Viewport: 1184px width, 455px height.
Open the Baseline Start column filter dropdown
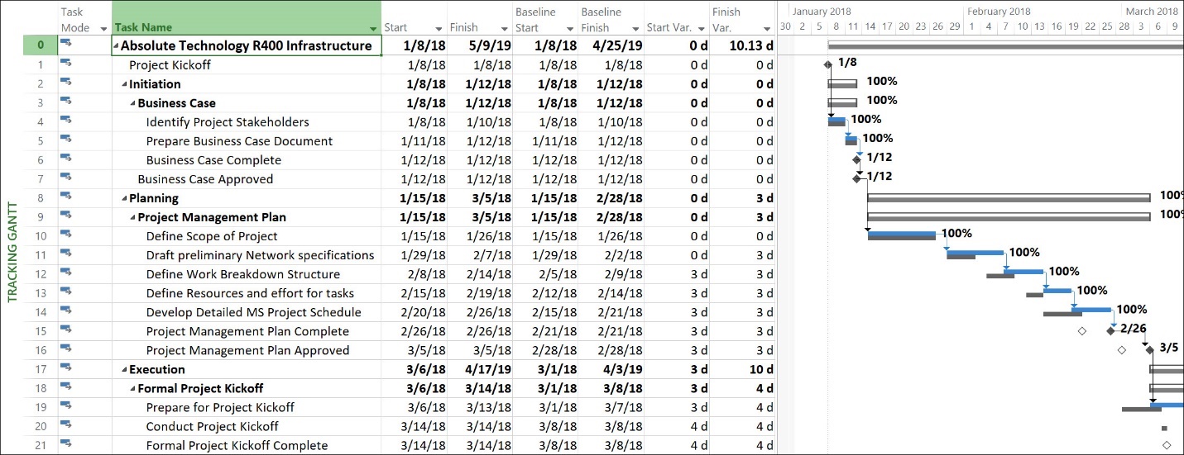click(x=569, y=28)
